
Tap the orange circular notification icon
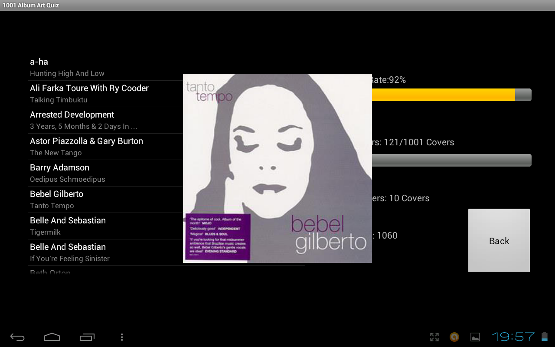[454, 337]
